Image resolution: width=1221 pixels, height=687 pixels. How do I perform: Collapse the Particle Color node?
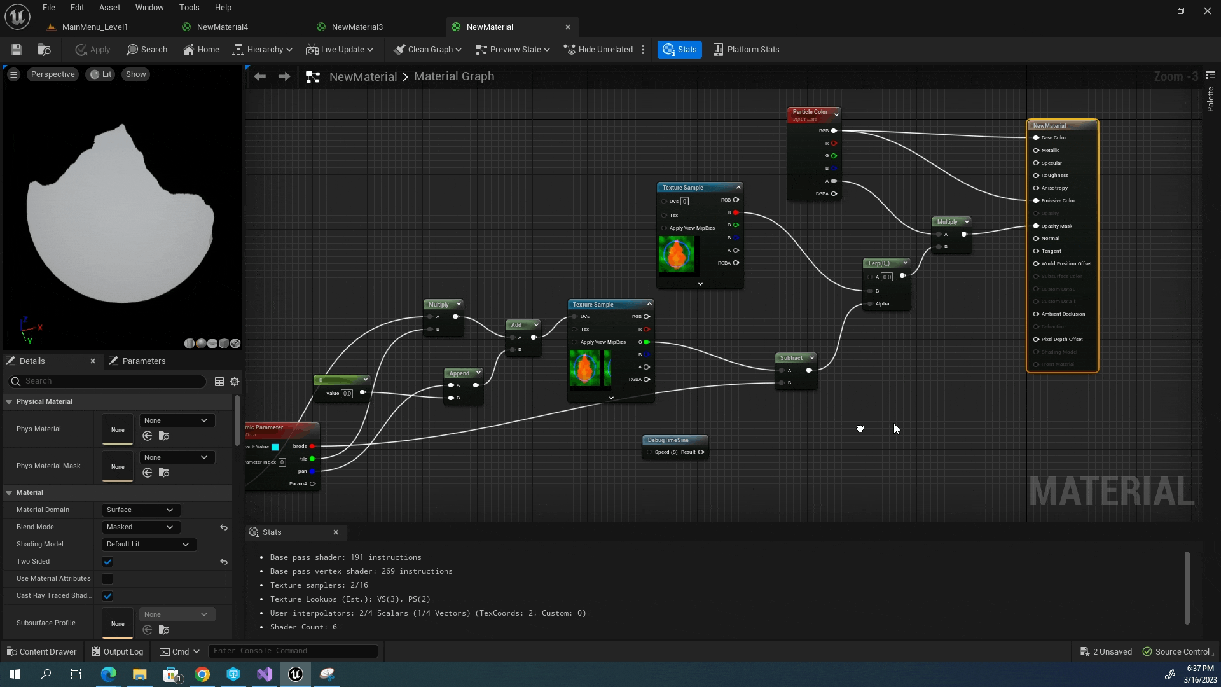pyautogui.click(x=836, y=114)
